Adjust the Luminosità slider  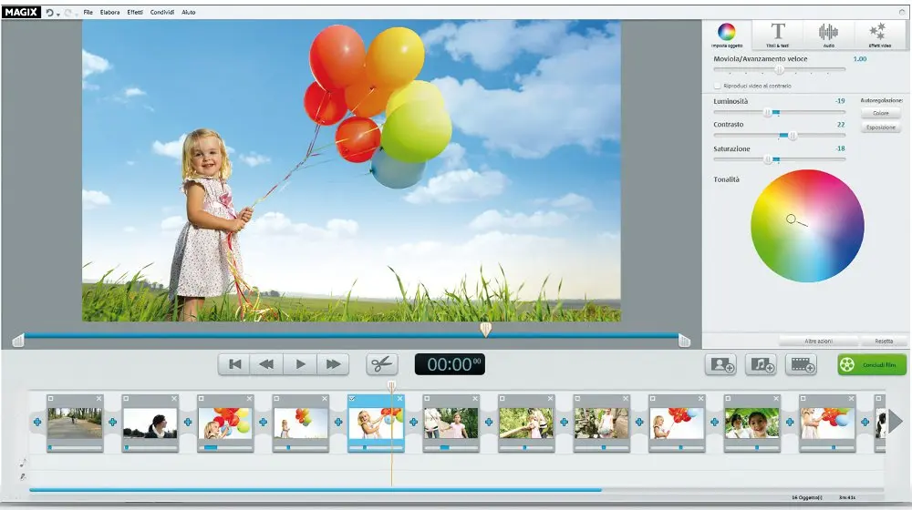point(780,112)
